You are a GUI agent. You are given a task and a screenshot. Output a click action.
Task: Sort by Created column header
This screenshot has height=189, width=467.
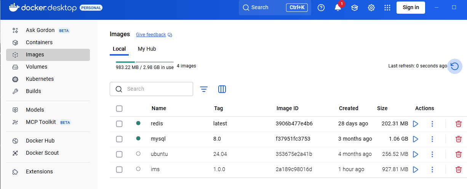[x=349, y=108]
